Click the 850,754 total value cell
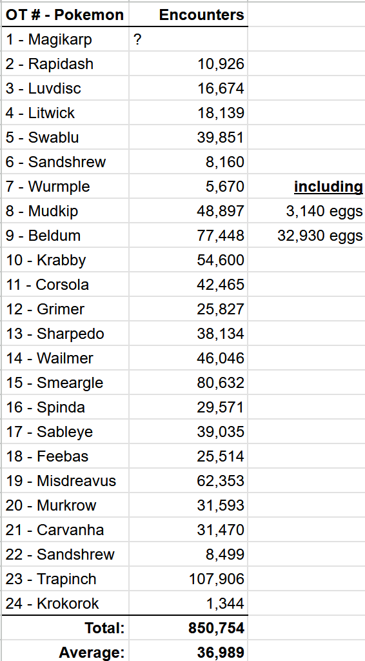 188,627
